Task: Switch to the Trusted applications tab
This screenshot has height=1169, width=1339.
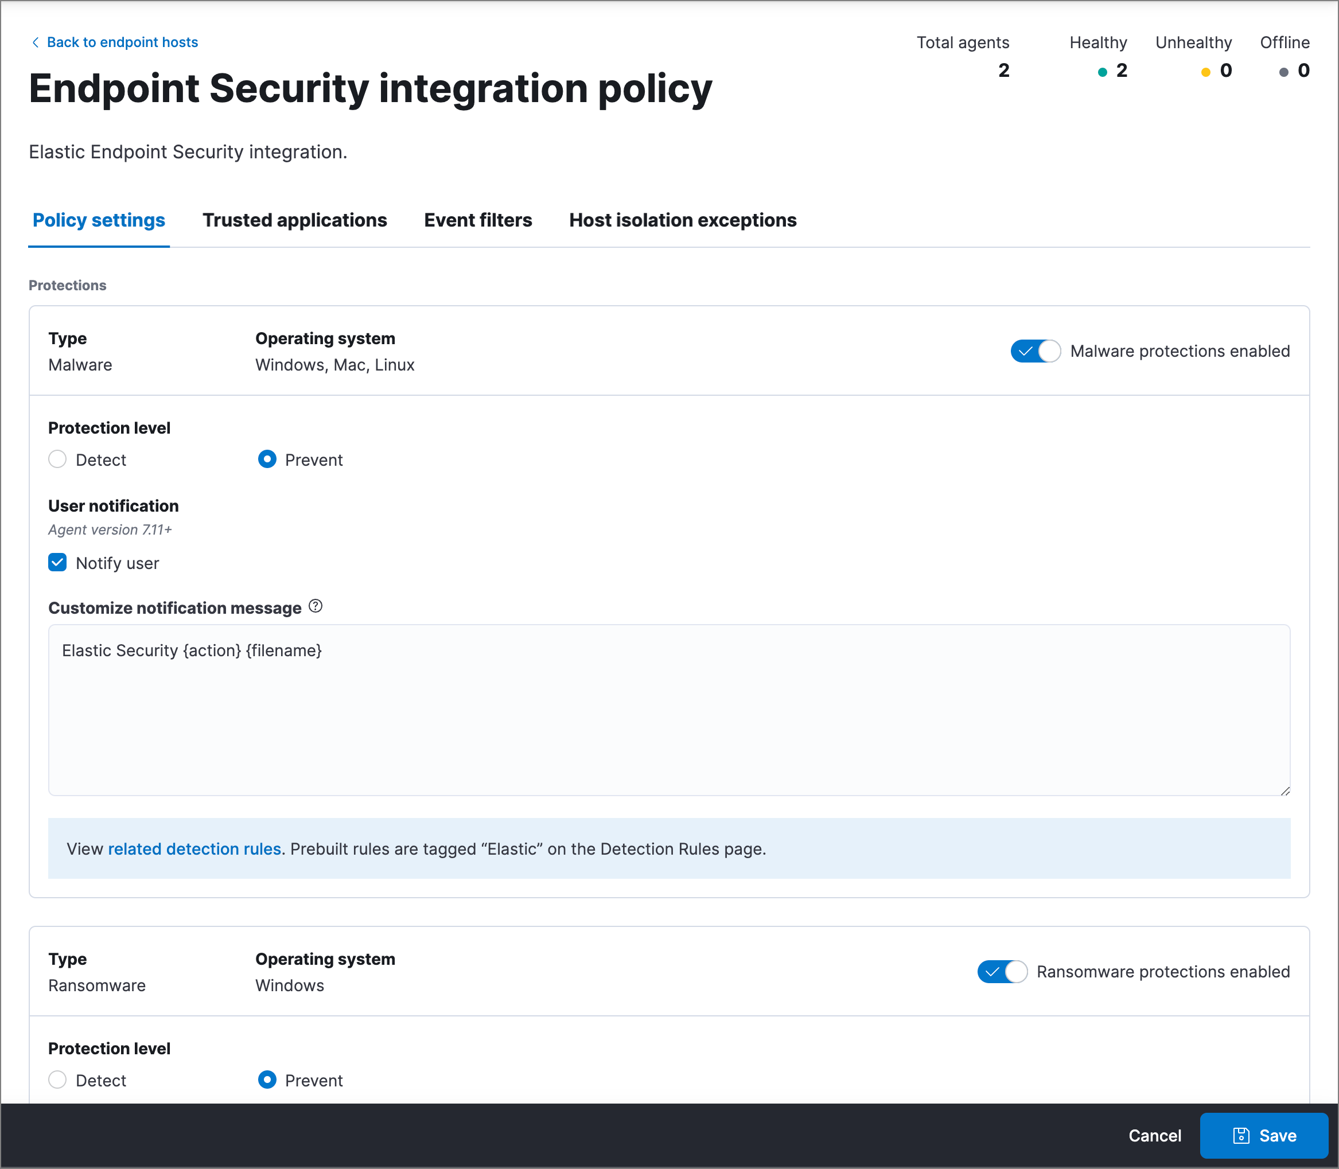Action: tap(294, 221)
